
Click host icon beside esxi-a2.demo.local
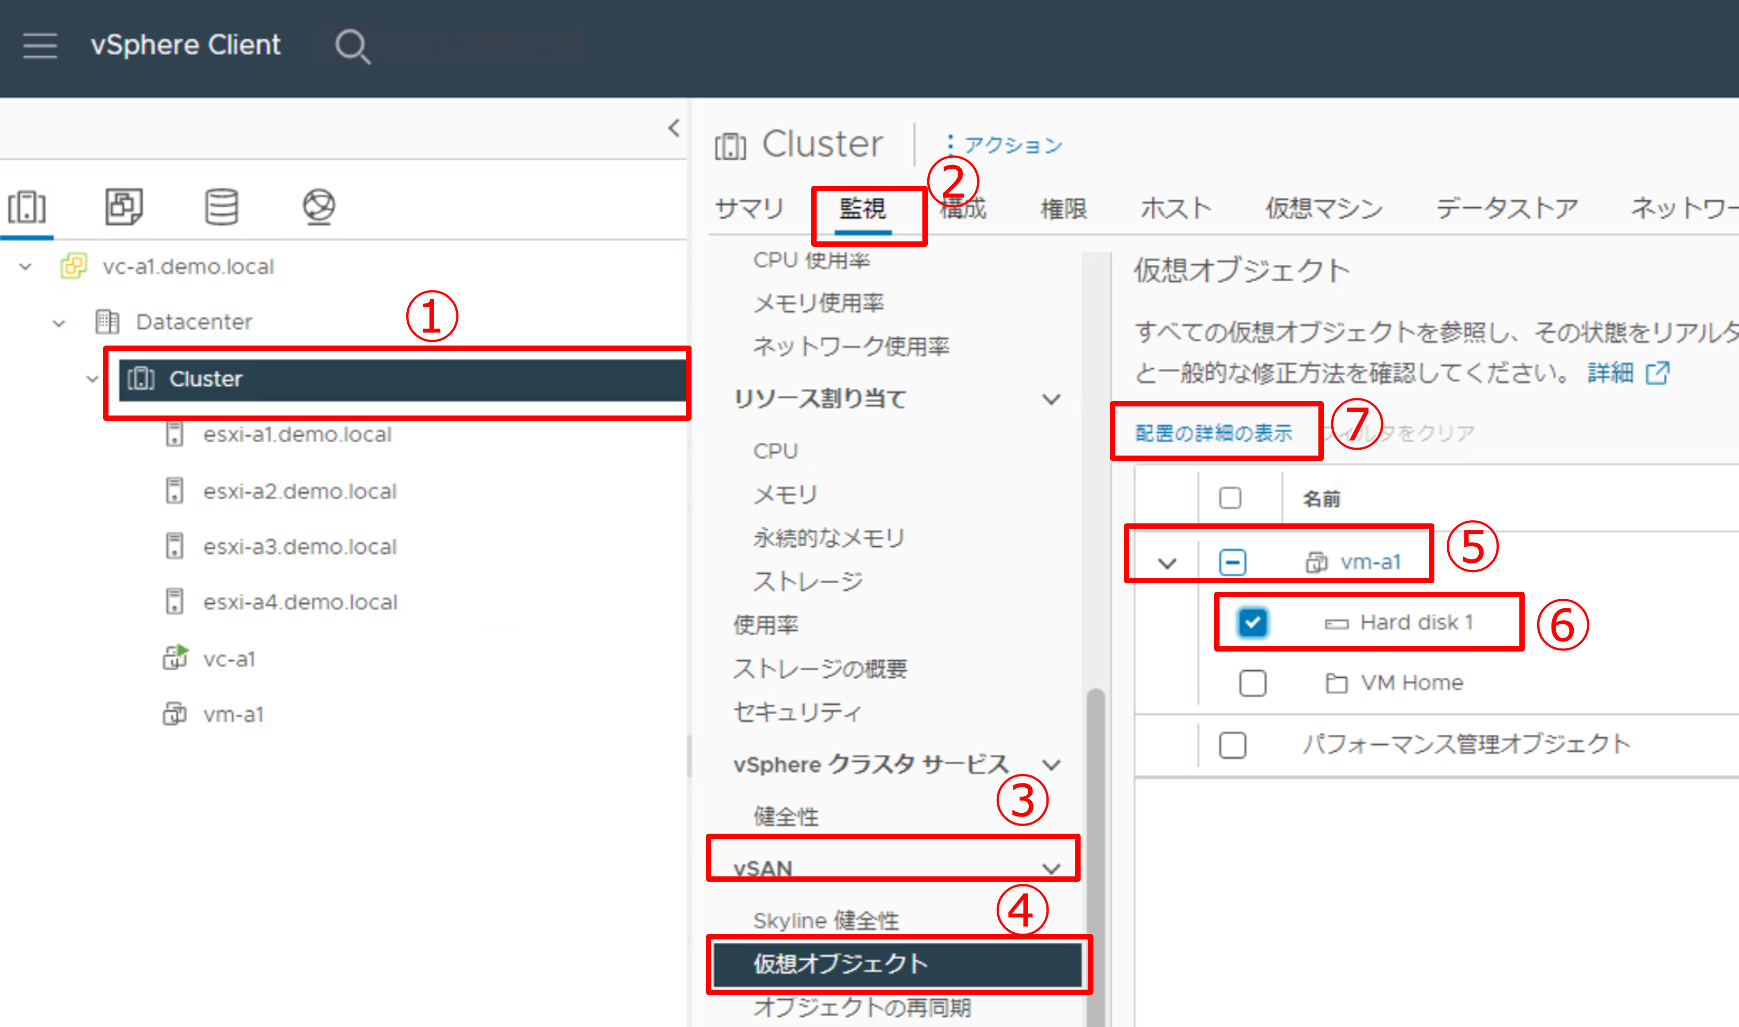point(175,491)
